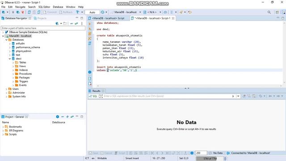Select the Views folder
286x161 pixels.
click(x=22, y=66)
